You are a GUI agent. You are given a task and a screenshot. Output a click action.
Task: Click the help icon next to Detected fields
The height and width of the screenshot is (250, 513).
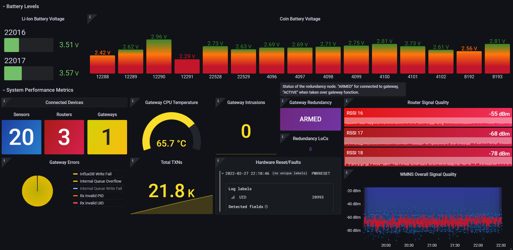click(x=266, y=207)
